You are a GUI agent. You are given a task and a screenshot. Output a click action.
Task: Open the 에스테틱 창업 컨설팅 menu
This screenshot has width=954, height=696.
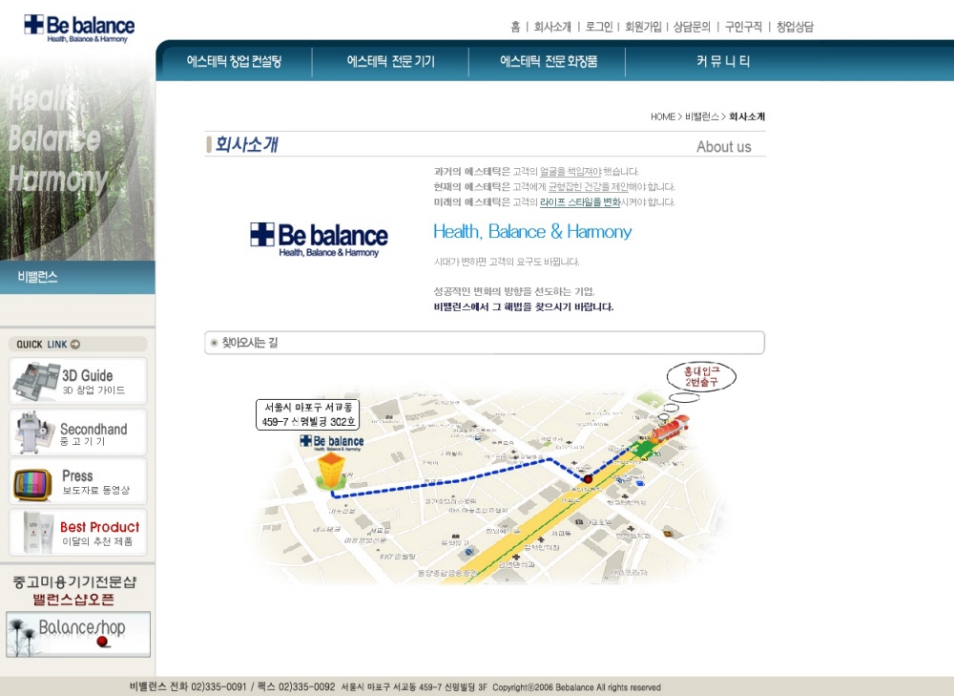click(x=235, y=62)
